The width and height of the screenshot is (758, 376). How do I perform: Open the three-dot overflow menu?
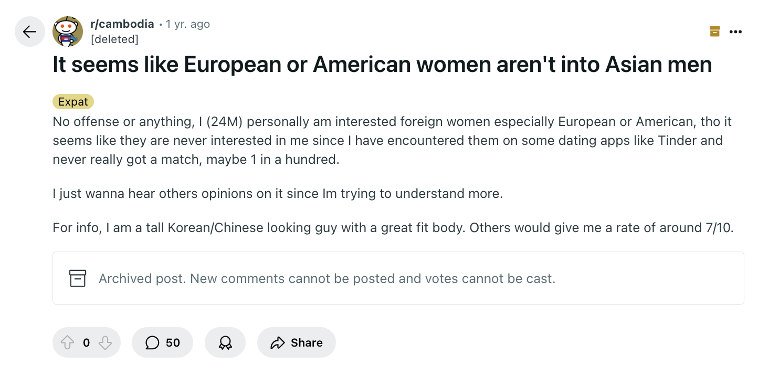pos(735,32)
